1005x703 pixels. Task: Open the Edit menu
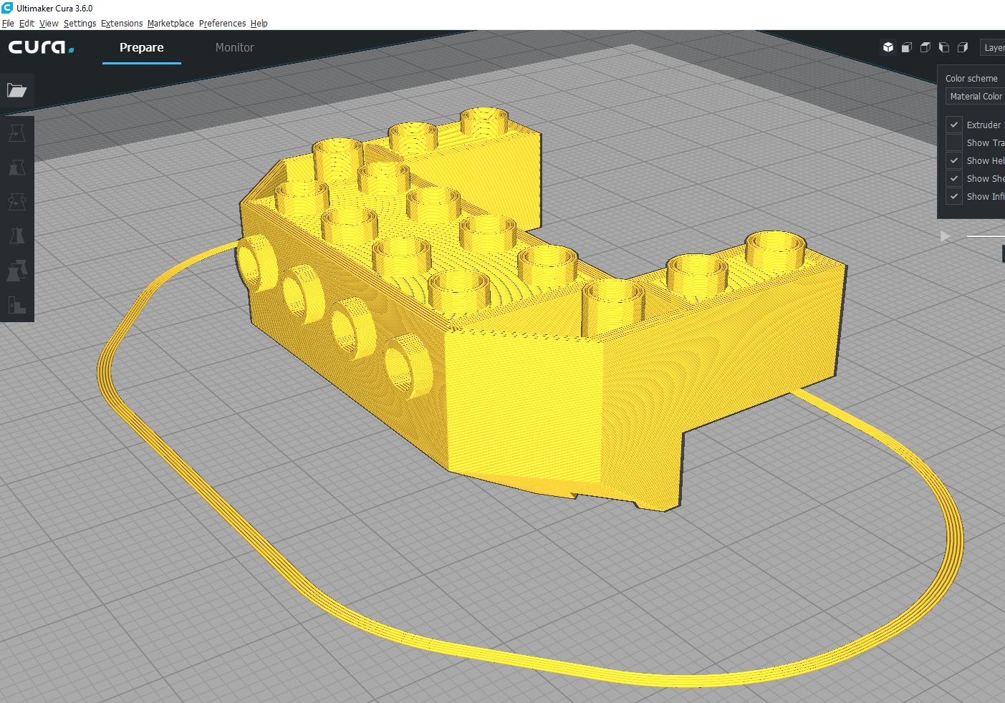pos(27,23)
